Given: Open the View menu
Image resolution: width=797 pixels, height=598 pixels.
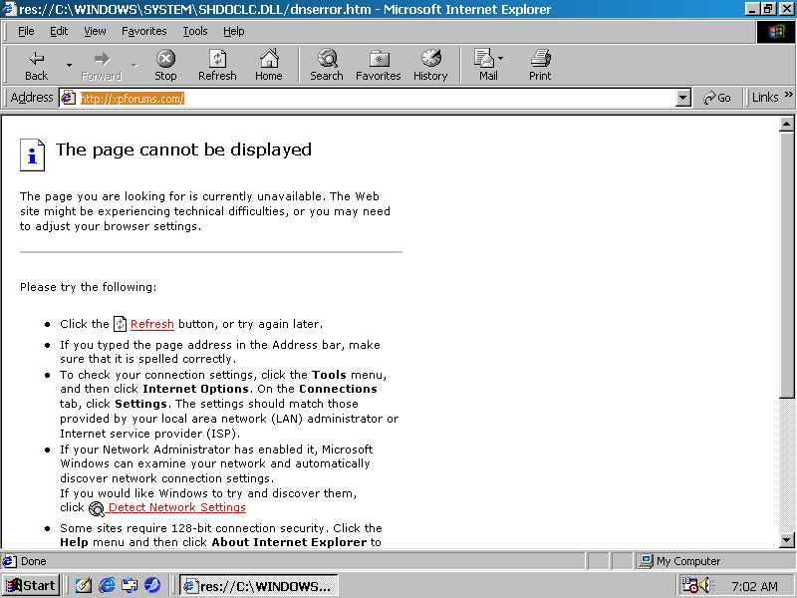Looking at the screenshot, I should tap(95, 32).
